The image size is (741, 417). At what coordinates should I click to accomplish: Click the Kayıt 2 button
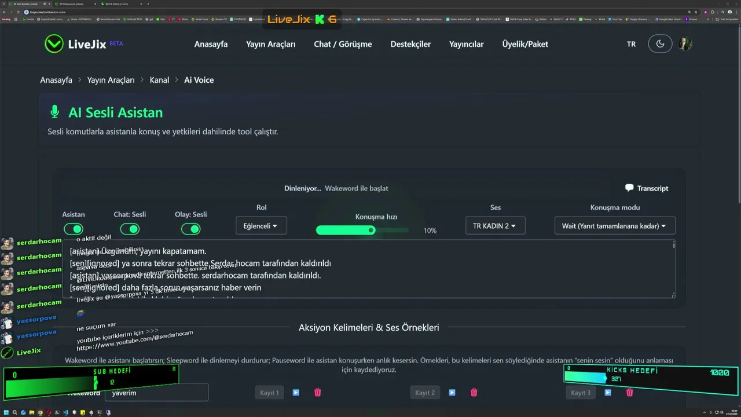pyautogui.click(x=425, y=393)
